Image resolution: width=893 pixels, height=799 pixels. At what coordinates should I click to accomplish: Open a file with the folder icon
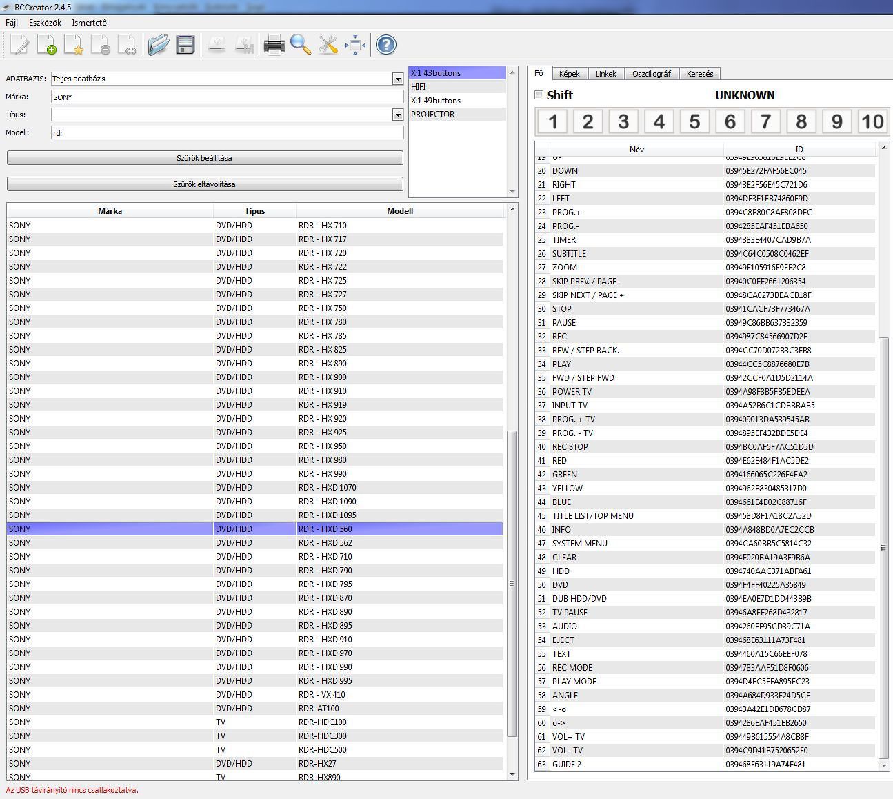point(159,46)
